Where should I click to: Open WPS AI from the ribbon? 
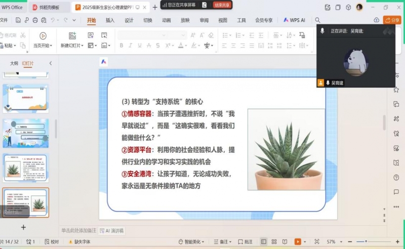tap(294, 20)
